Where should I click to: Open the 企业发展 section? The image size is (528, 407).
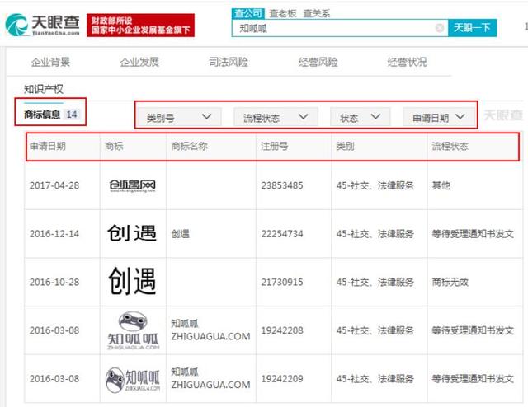click(139, 63)
